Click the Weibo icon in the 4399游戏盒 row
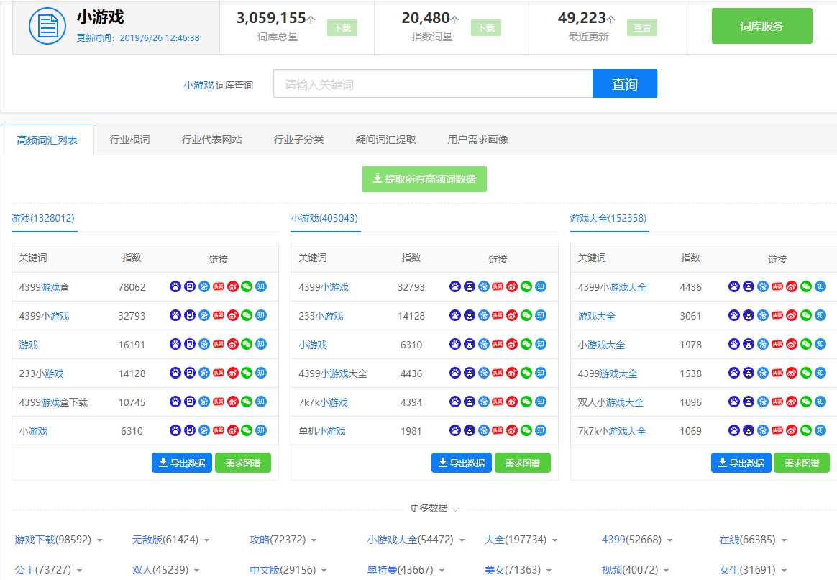Image resolution: width=837 pixels, height=580 pixels. point(233,287)
